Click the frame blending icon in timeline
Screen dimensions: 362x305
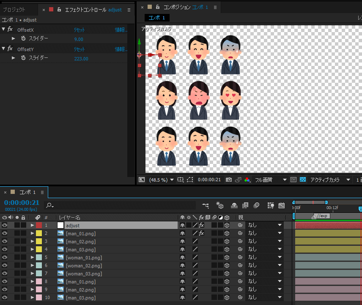point(245,206)
